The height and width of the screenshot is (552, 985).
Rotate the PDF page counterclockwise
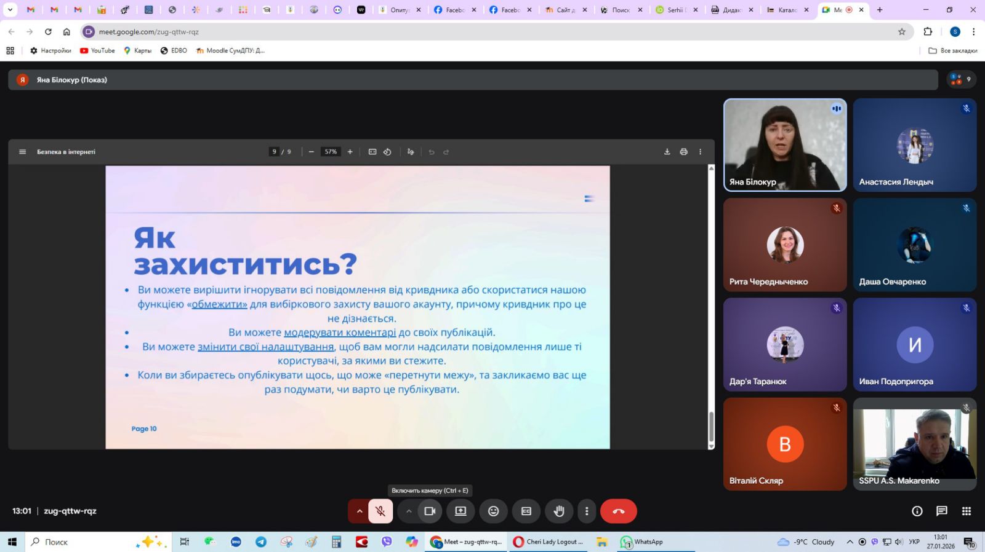pos(387,152)
